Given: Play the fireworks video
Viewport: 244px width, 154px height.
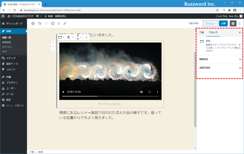Looking at the screenshot, I should 63,92.
